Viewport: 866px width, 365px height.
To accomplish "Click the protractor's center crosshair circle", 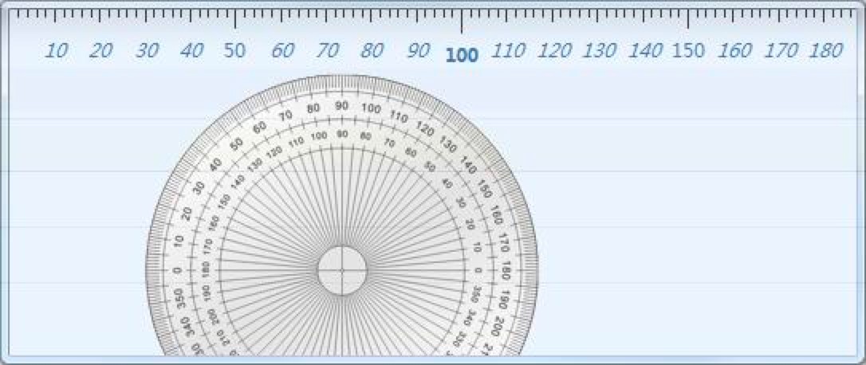I will 342,271.
